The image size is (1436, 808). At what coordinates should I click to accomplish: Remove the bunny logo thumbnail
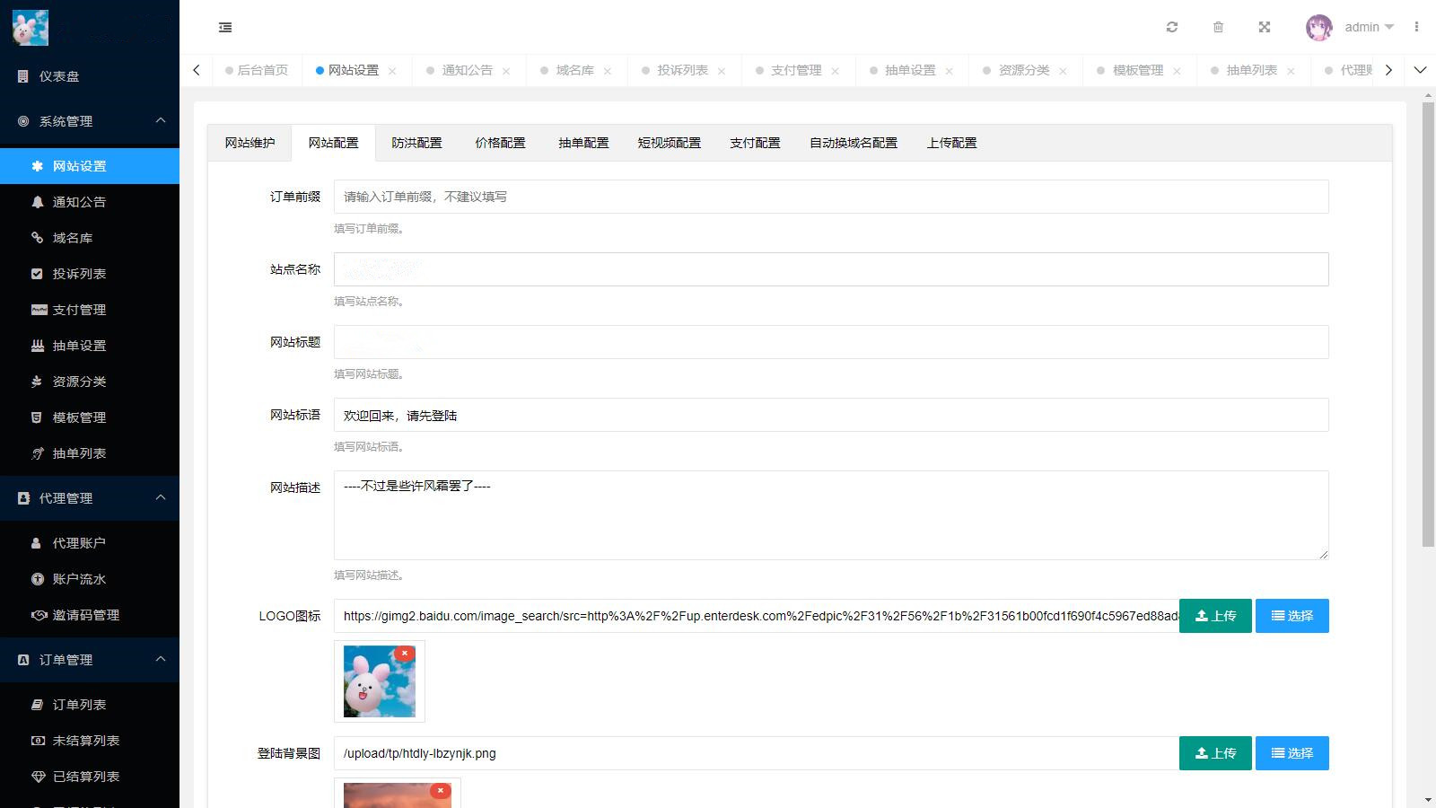coord(405,654)
